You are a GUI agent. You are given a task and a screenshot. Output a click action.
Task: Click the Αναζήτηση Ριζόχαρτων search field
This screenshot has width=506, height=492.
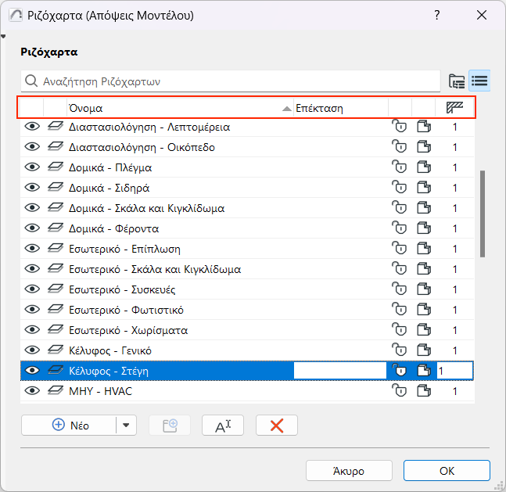(235, 81)
